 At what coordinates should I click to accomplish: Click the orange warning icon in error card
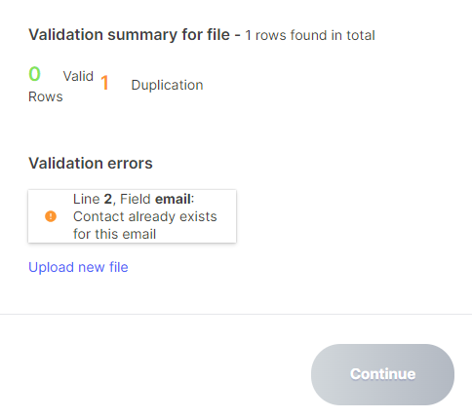pyautogui.click(x=51, y=216)
